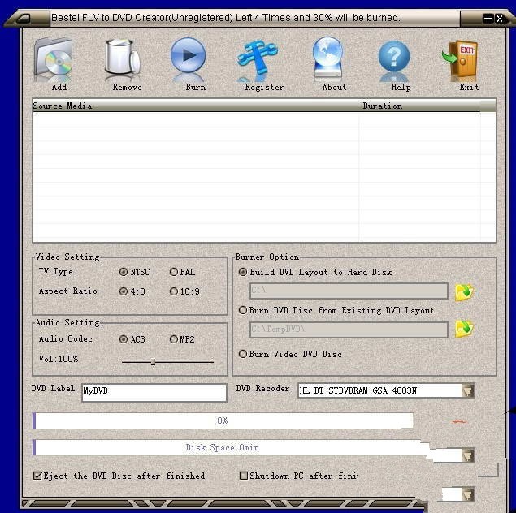Start burning with the Burn icon
This screenshot has height=513, width=516.
[189, 60]
